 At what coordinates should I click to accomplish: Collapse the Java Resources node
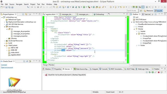[4, 27]
